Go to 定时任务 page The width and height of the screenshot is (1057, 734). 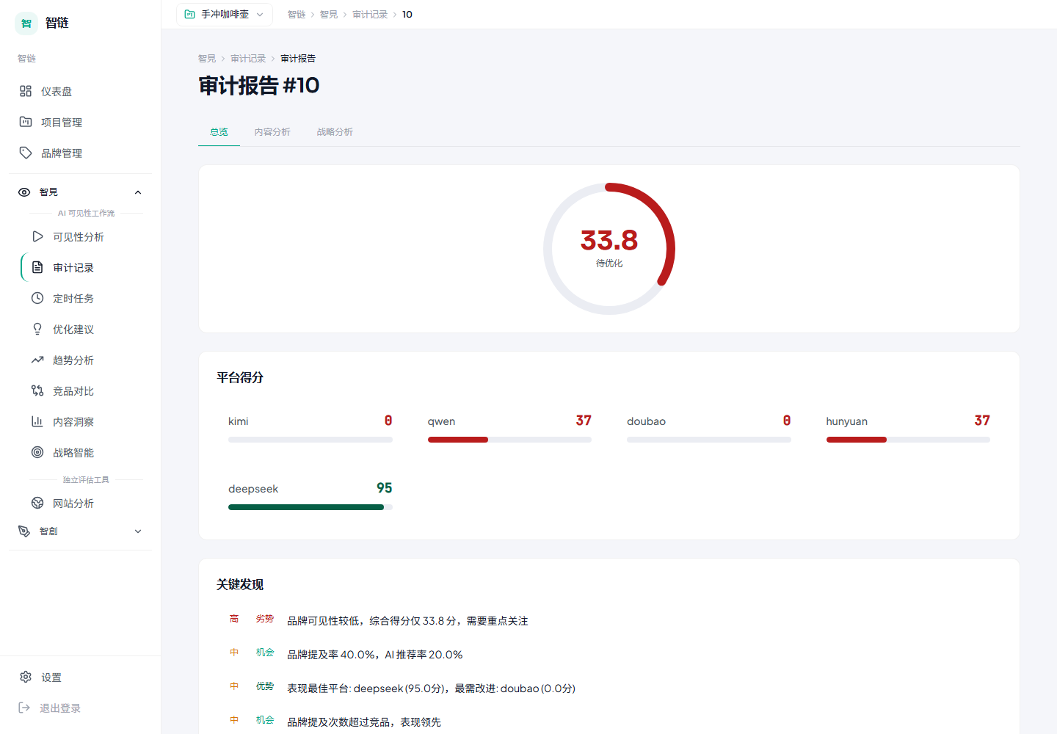pos(87,298)
